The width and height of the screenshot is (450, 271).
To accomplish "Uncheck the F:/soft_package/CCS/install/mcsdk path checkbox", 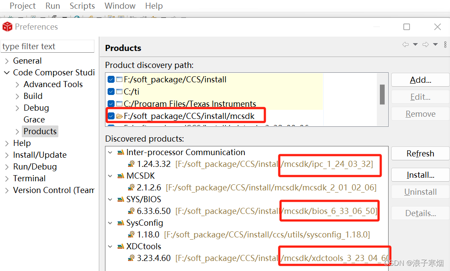I will click(x=111, y=116).
